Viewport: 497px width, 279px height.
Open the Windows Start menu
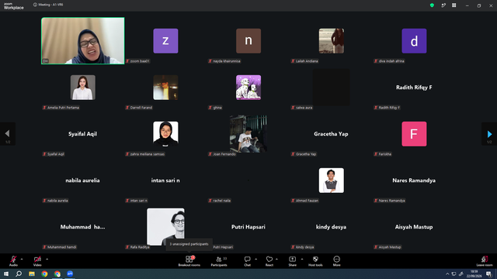[x=6, y=274]
